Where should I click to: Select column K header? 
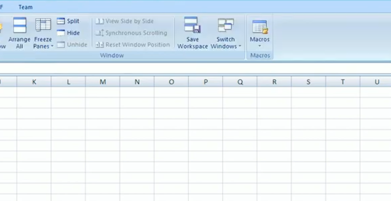pyautogui.click(x=34, y=82)
